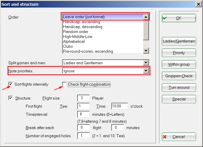Click the Break after each flight count field
Image resolution: width=203 pixels, height=147 pixels.
83,128
